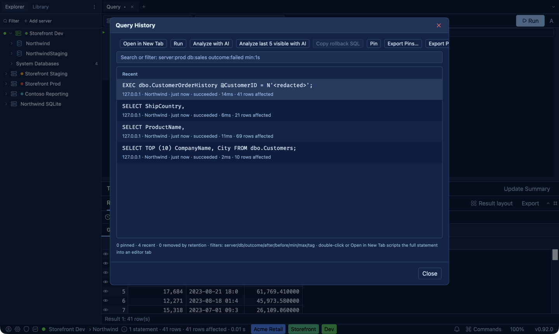Screen dimensions: 559x334
Task: Open the Commands palette in status bar
Action: (x=484, y=329)
